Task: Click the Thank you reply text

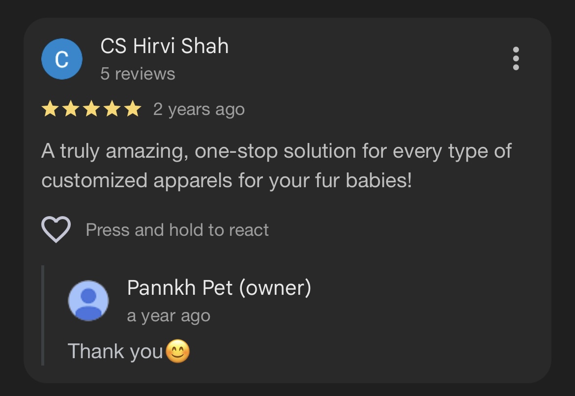Action: click(115, 351)
